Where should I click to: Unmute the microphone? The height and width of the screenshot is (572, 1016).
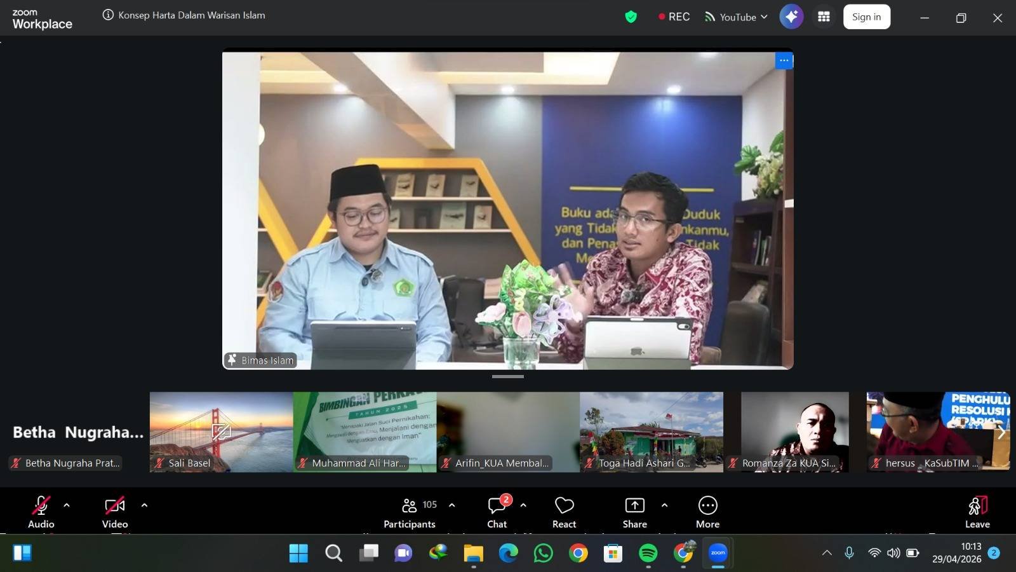pyautogui.click(x=41, y=505)
